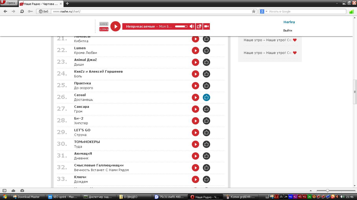
Task: Like Animal ДжаZ song Дыши
Action: pyautogui.click(x=206, y=62)
